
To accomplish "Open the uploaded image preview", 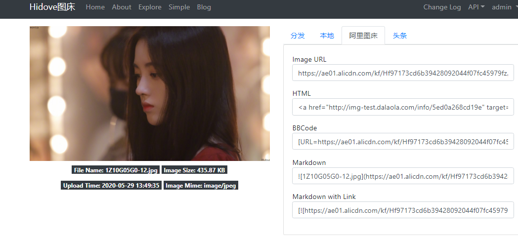I will 150,93.
